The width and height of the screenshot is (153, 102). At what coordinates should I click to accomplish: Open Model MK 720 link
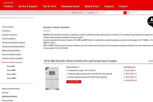click(x=131, y=80)
